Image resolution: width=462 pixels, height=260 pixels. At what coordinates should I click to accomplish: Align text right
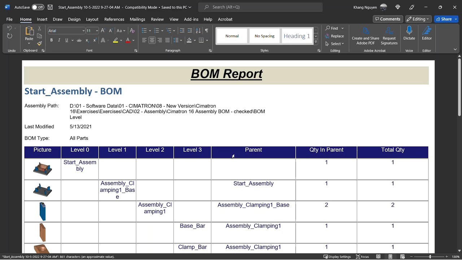(160, 40)
